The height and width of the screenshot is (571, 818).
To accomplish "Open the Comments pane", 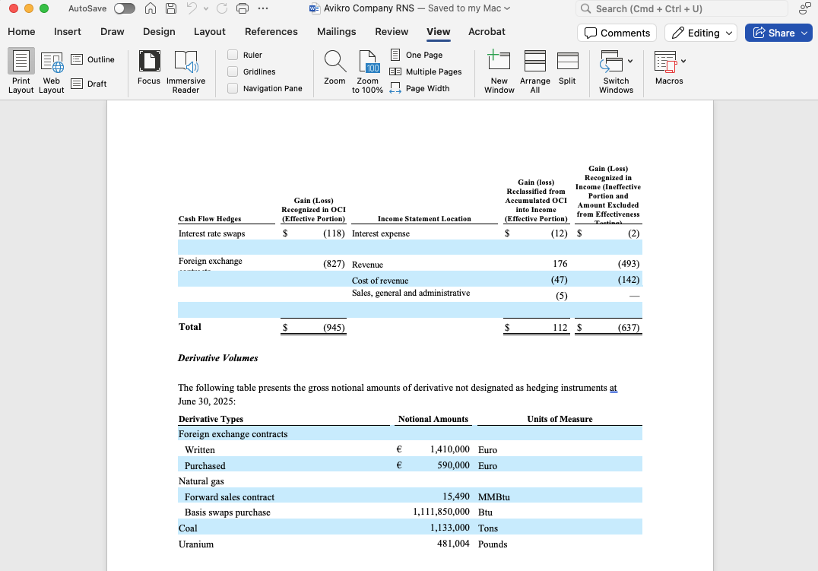I will [617, 33].
